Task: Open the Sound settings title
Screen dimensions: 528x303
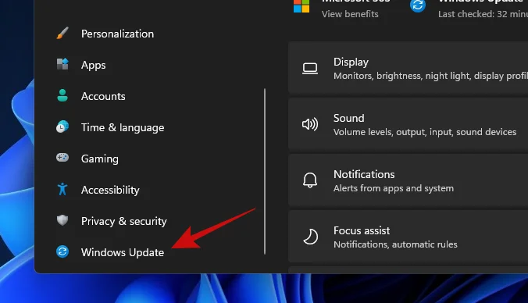Action: (349, 118)
